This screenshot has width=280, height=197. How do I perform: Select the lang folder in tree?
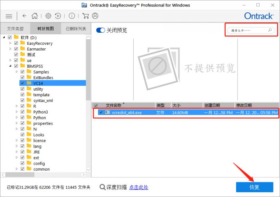37,146
